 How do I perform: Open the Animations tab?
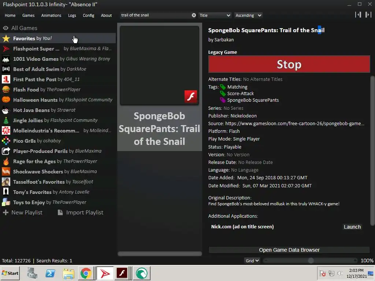tap(51, 15)
